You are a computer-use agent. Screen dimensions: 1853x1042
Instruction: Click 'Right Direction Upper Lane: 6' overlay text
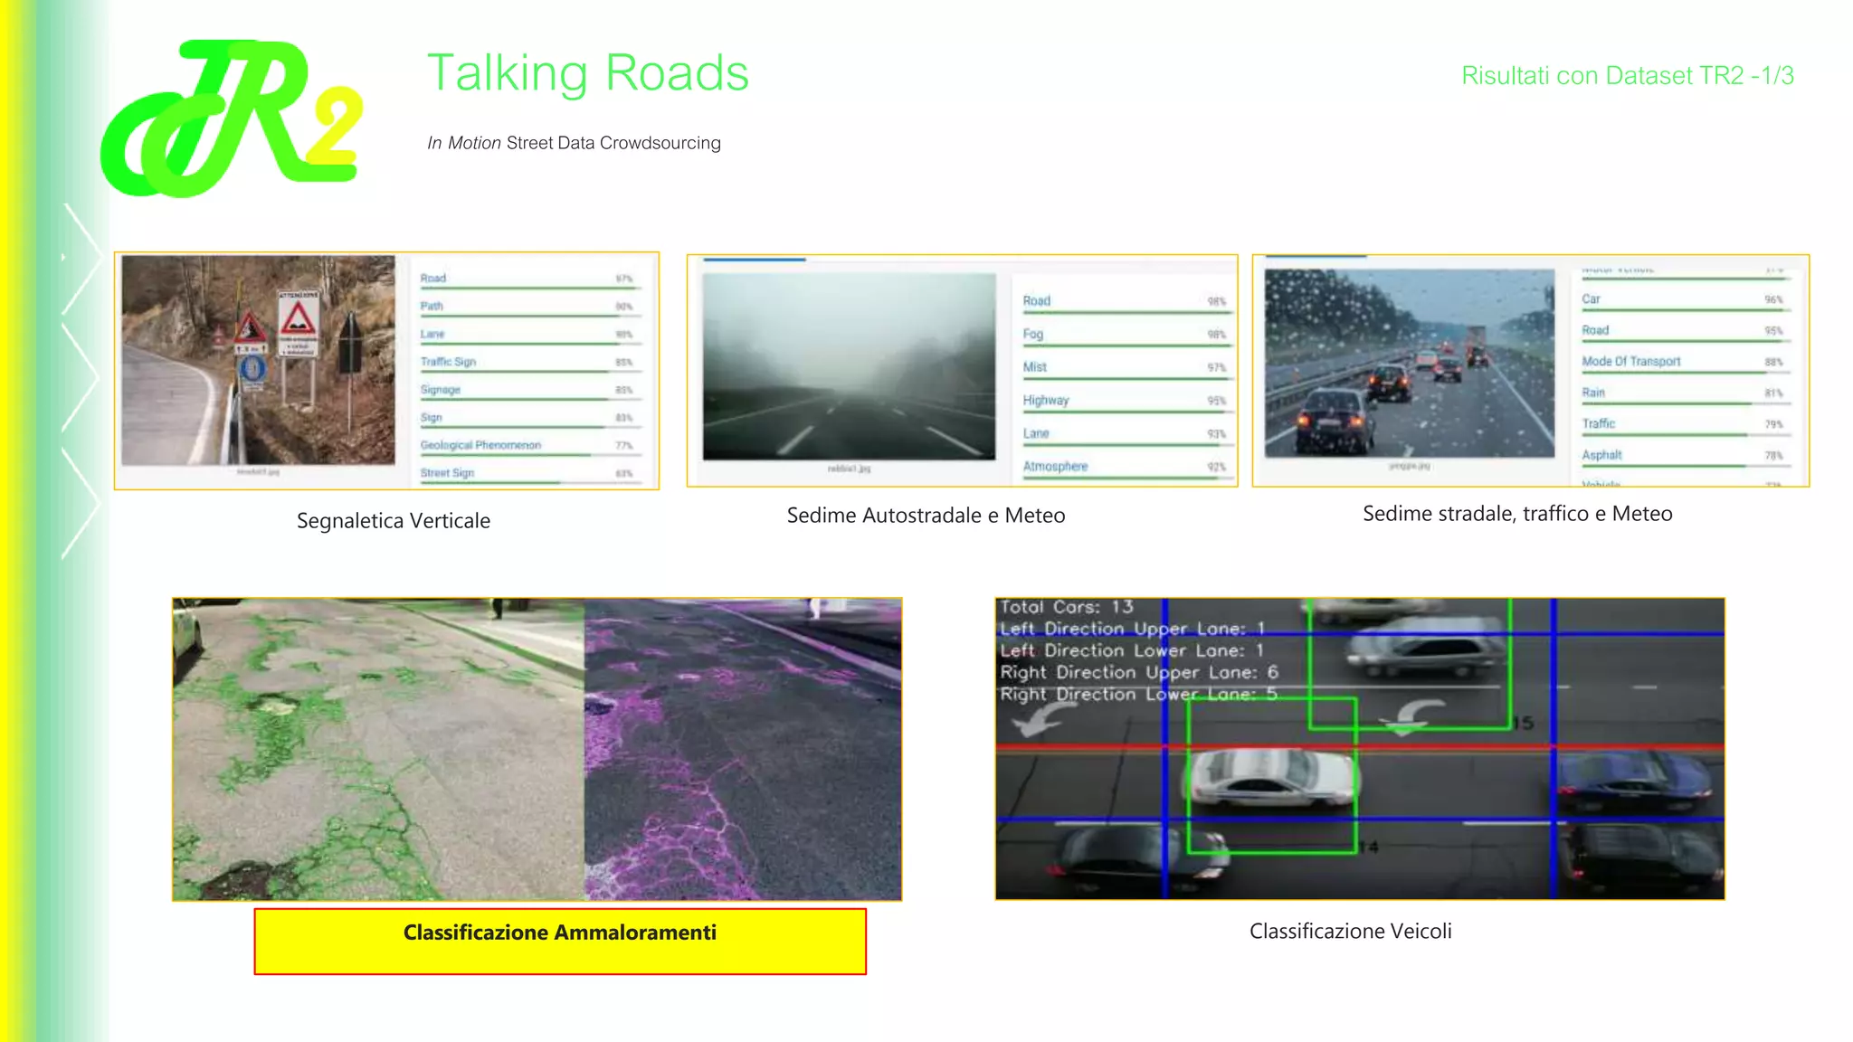point(1139,673)
